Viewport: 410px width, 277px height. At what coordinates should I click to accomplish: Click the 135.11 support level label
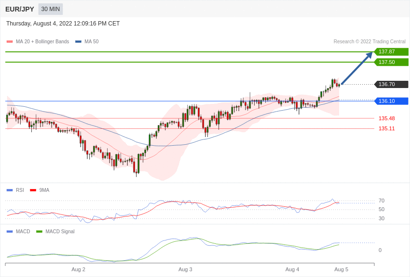[387, 128]
